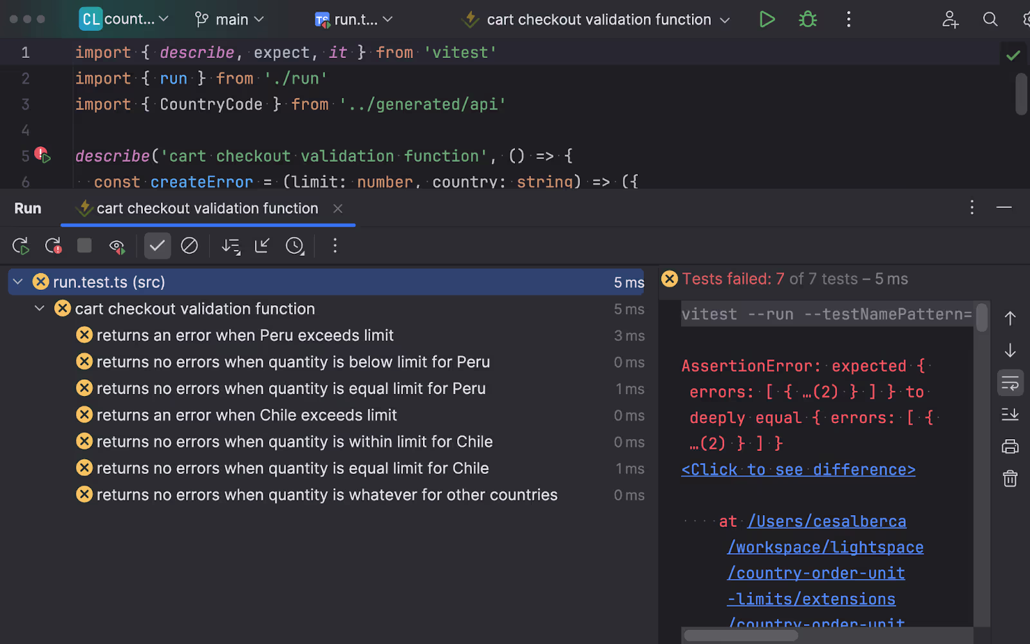Image resolution: width=1030 pixels, height=644 pixels.
Task: Toggle auto-test watch eye icon
Action: pos(117,245)
